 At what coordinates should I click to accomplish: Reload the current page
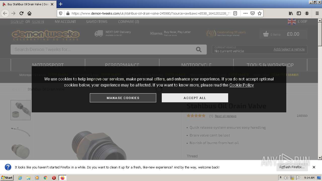point(21,13)
